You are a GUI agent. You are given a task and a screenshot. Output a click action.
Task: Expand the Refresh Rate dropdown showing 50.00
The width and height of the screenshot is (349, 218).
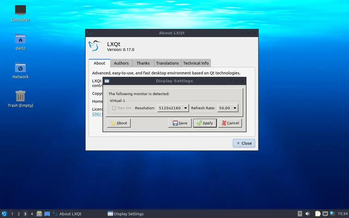pos(228,108)
